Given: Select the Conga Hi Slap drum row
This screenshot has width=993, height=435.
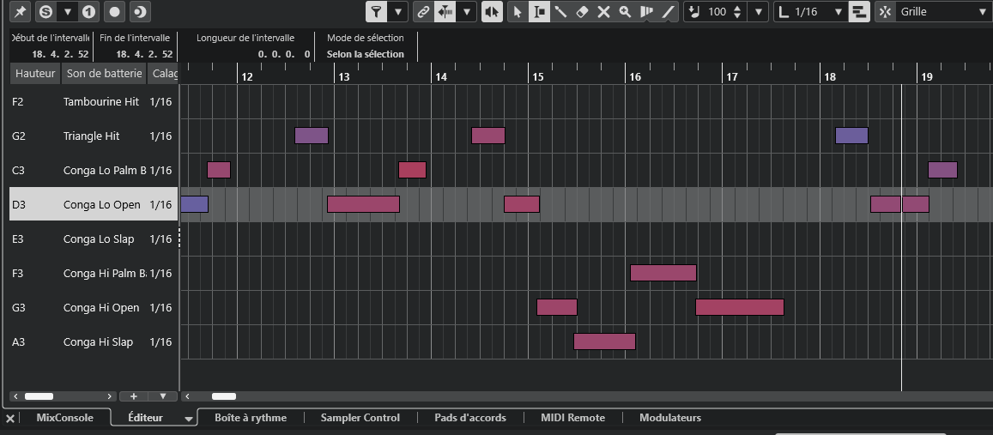Looking at the screenshot, I should point(98,342).
